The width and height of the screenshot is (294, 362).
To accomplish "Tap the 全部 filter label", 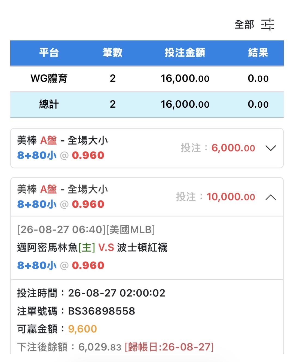I will [x=244, y=24].
